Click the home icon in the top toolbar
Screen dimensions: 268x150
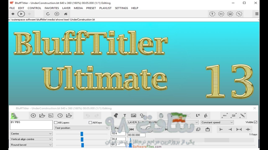click(66, 14)
